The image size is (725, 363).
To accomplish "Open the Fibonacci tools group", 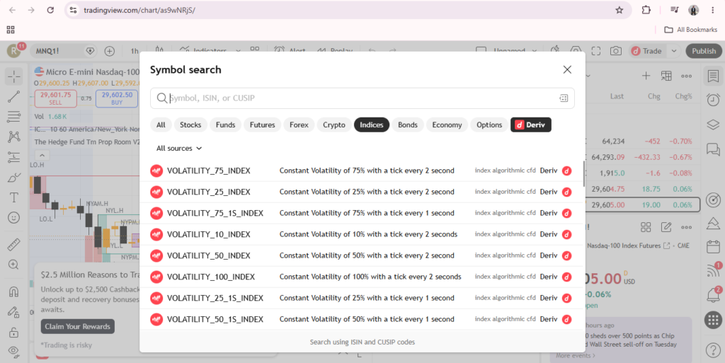I will [14, 116].
